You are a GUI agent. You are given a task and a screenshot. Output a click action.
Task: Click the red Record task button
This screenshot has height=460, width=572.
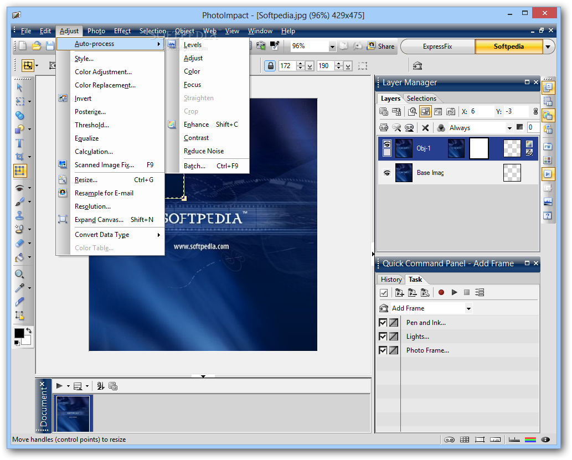coord(441,293)
